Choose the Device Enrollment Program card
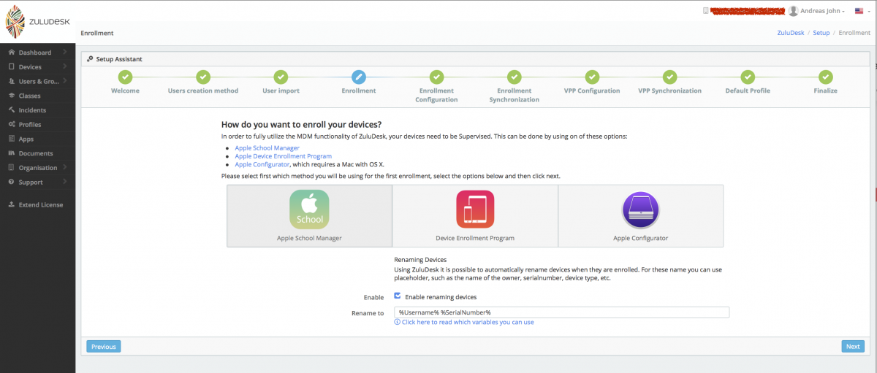 click(475, 215)
